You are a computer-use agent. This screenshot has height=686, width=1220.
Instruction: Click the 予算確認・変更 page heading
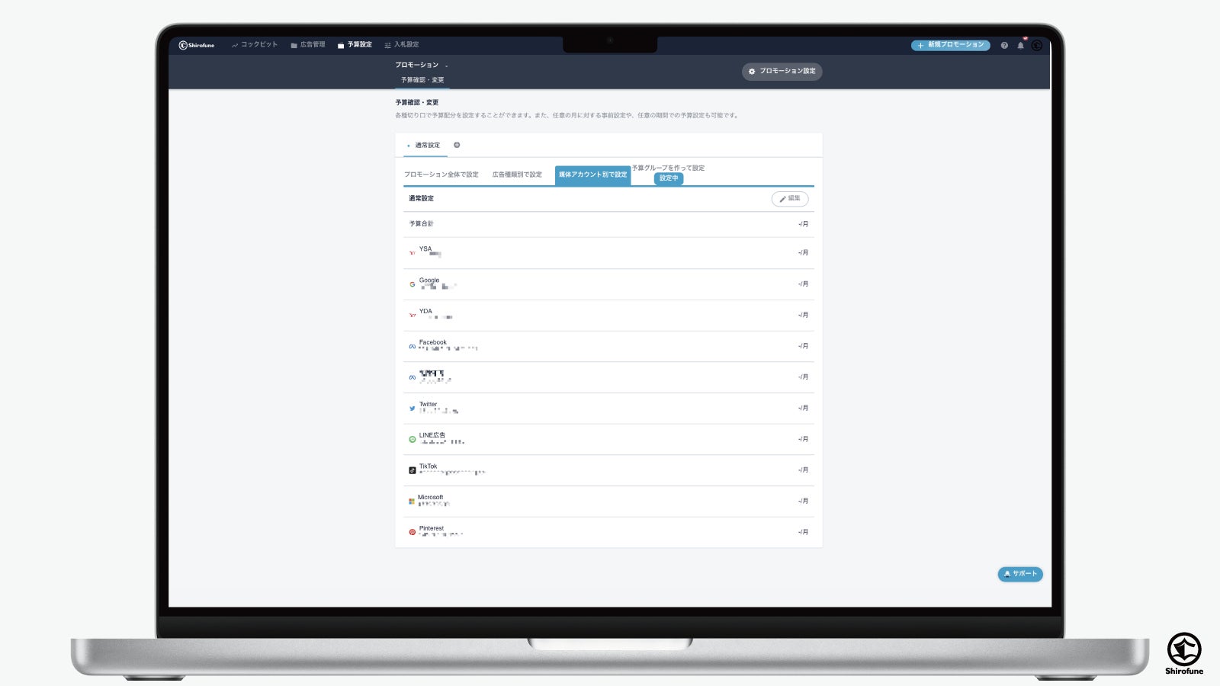coord(417,102)
